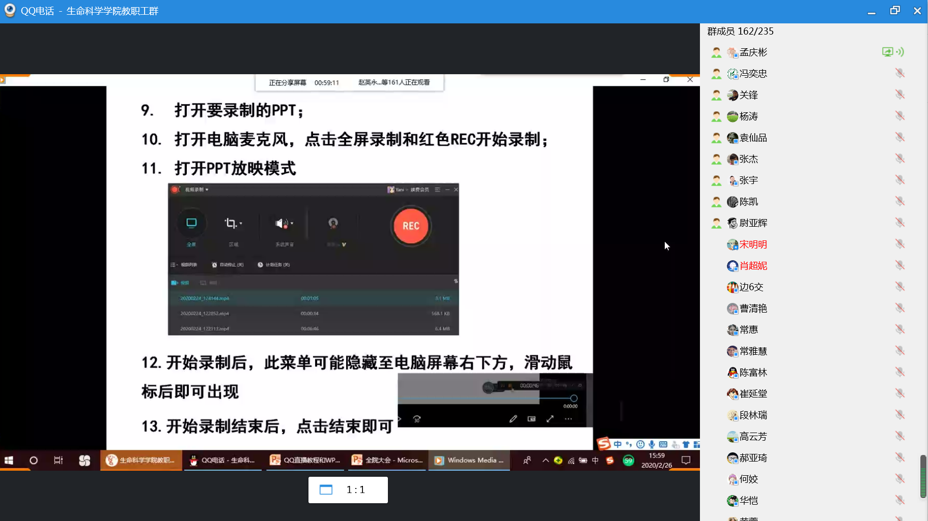This screenshot has height=521, width=928.
Task: Select the full screen recording mode icon
Action: [x=191, y=223]
